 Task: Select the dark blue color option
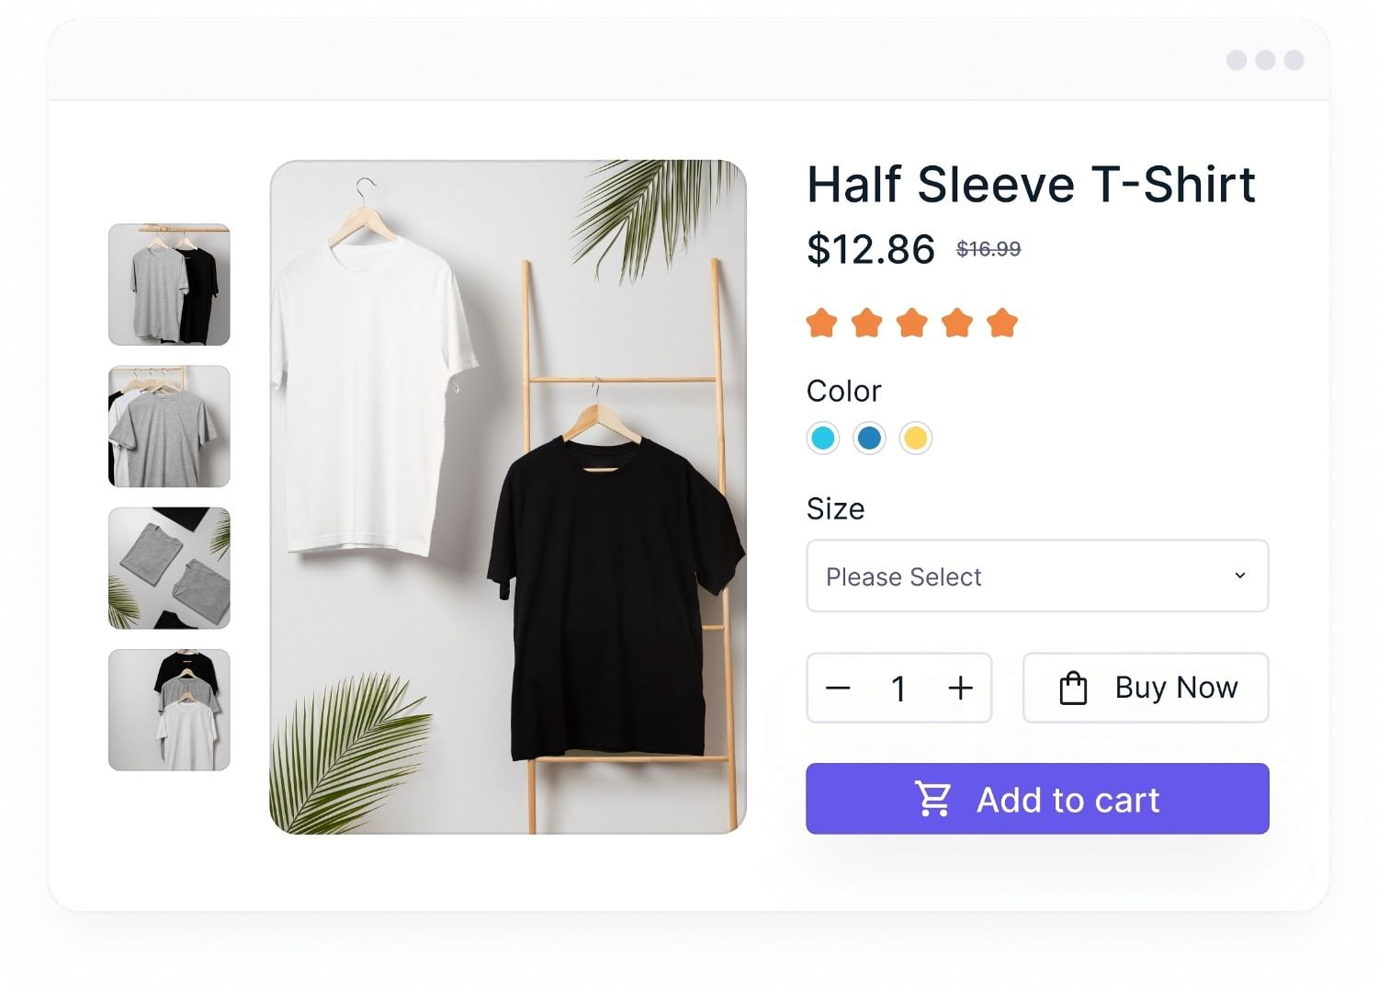(868, 438)
